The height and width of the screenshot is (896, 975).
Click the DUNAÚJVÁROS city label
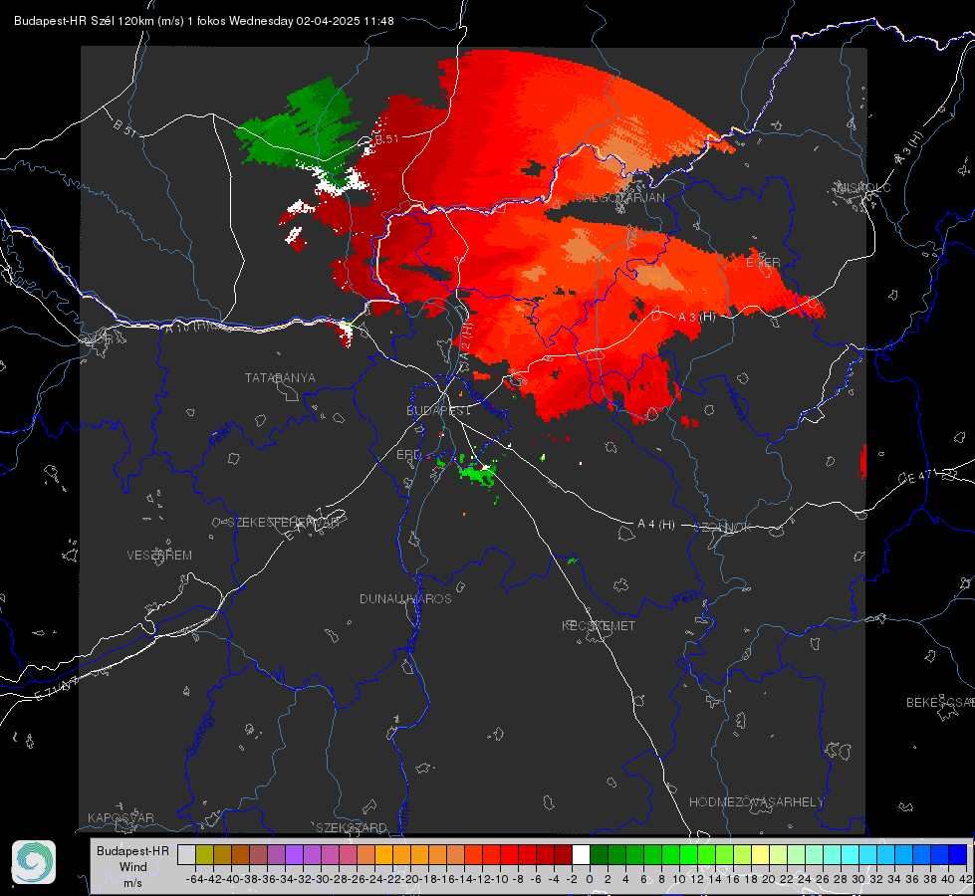(405, 598)
